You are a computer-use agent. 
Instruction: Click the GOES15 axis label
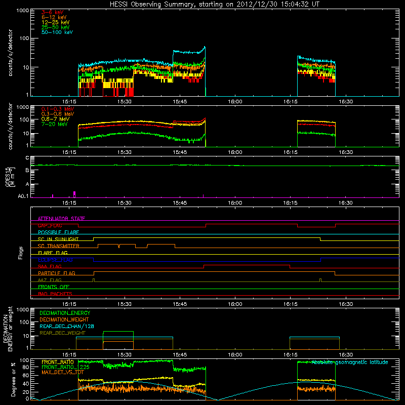pos(8,177)
